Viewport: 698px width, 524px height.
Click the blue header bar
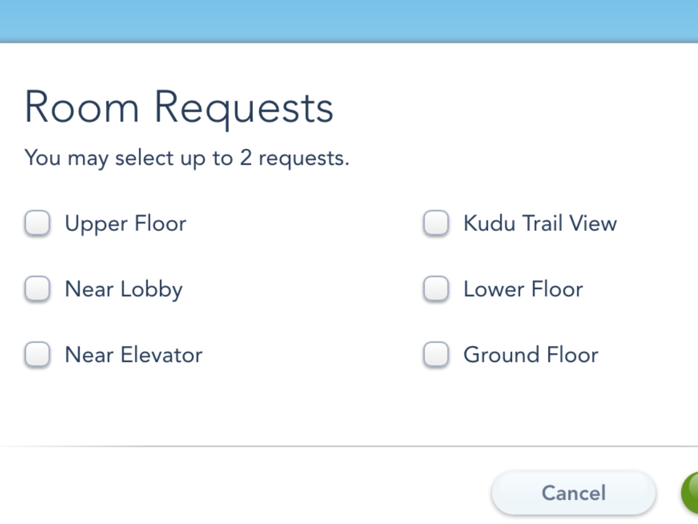pos(349,20)
